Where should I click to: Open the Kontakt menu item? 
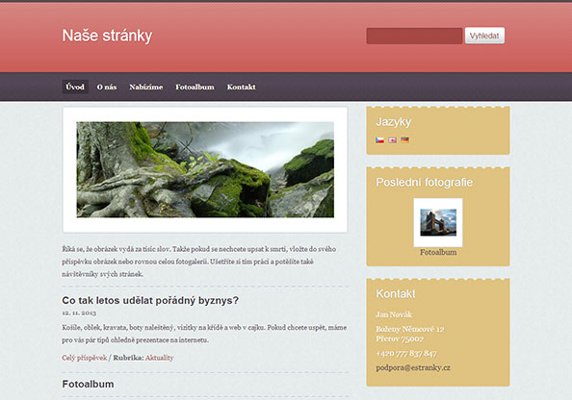pyautogui.click(x=241, y=87)
